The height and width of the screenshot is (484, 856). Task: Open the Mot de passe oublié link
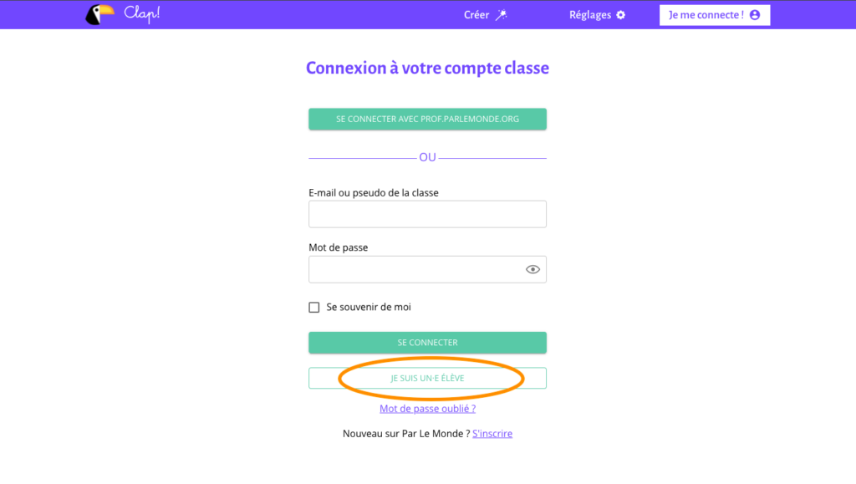(x=427, y=409)
